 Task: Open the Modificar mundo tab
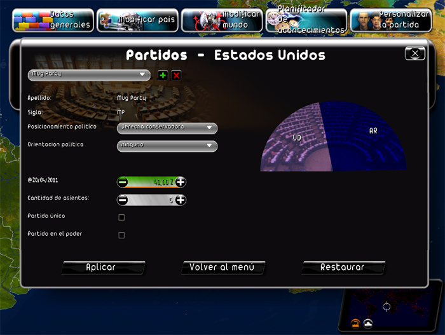pos(222,20)
